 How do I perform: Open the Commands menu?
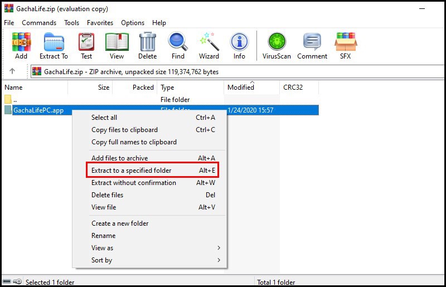point(39,23)
